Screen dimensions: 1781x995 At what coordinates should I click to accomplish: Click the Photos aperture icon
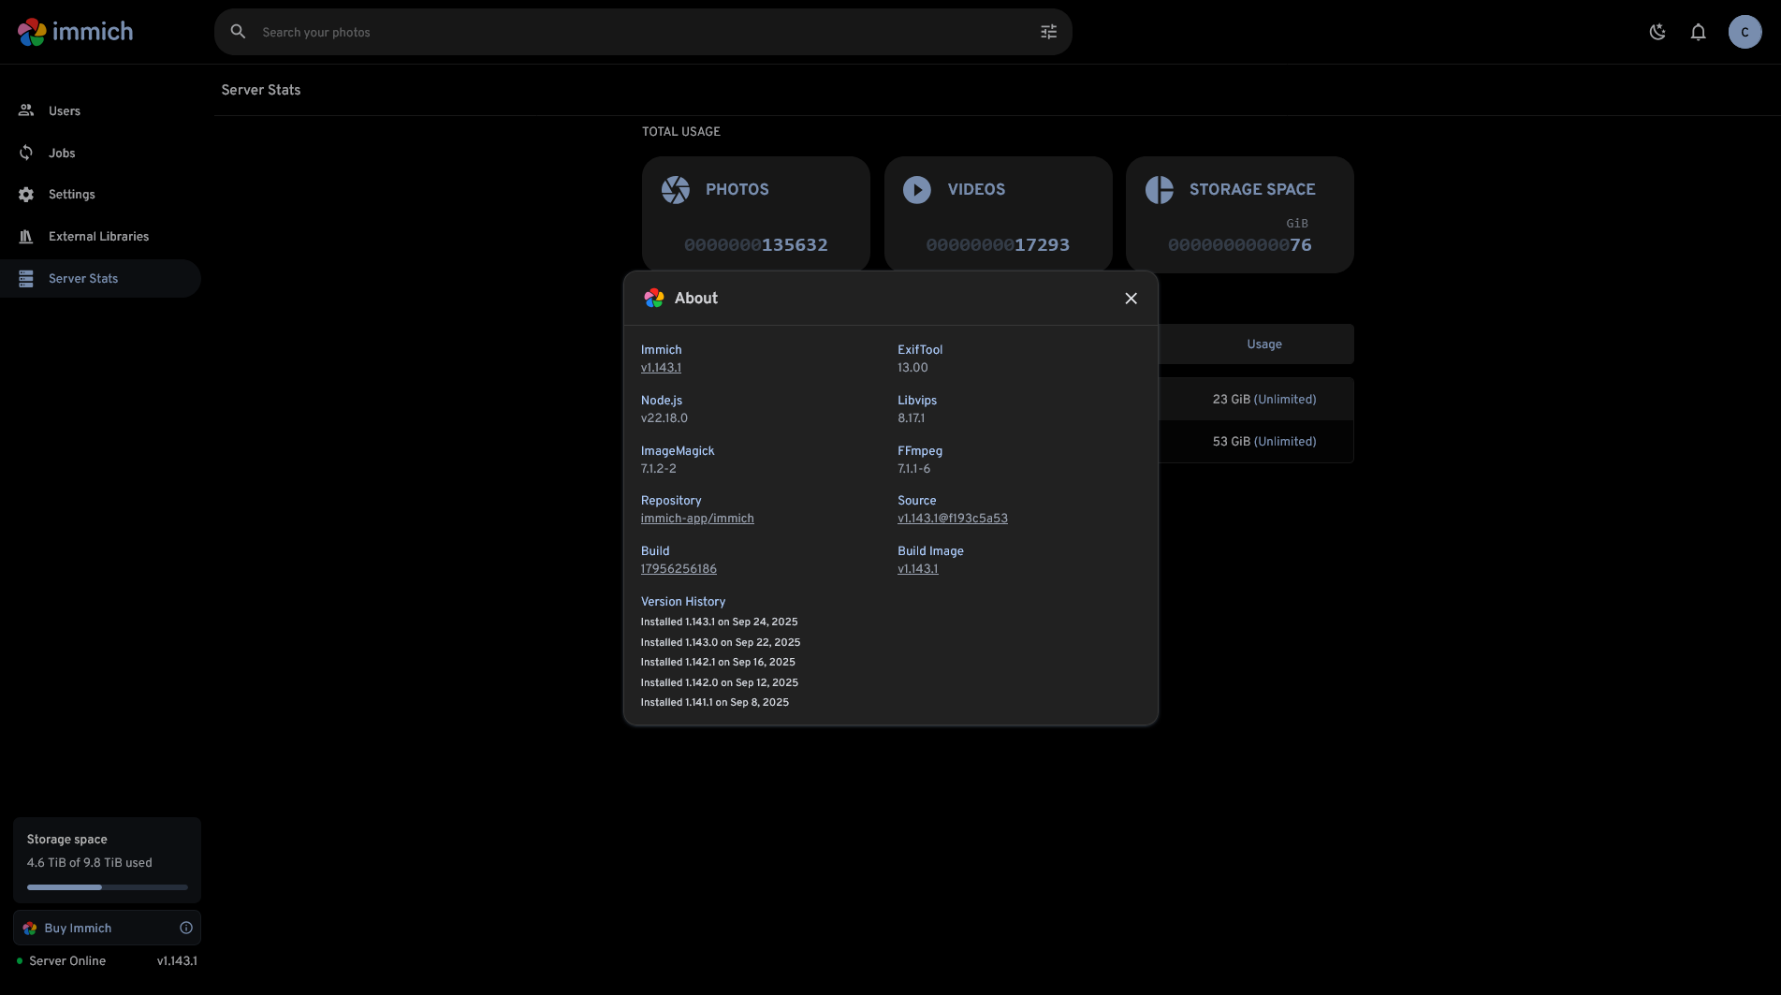tap(676, 190)
